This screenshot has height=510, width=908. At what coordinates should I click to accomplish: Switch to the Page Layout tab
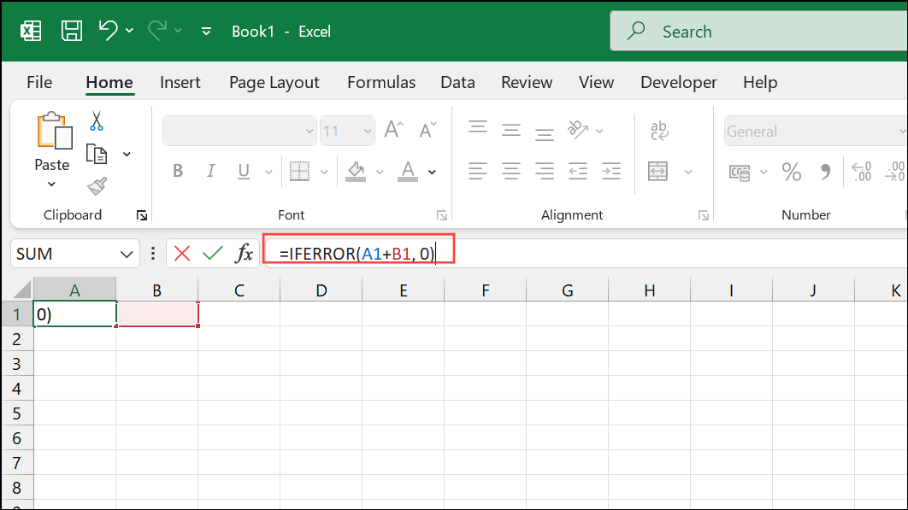[274, 83]
